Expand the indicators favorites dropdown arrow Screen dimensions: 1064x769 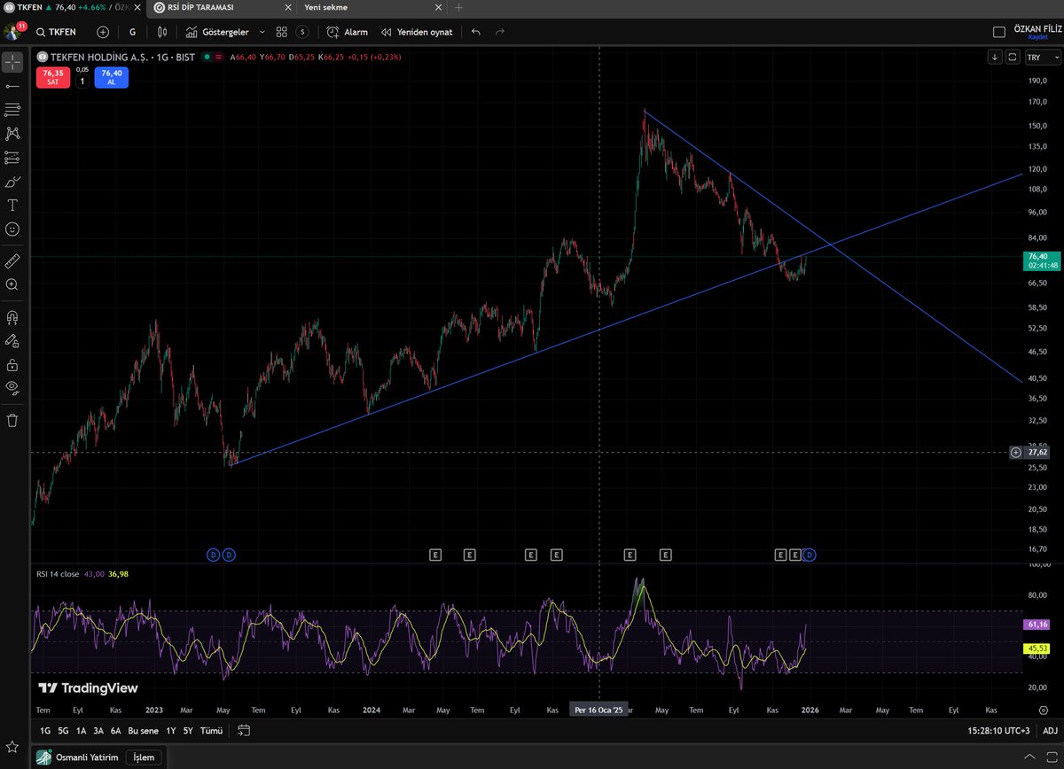[261, 32]
